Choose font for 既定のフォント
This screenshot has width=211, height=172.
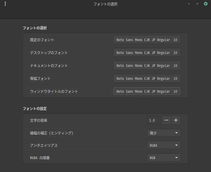147,40
